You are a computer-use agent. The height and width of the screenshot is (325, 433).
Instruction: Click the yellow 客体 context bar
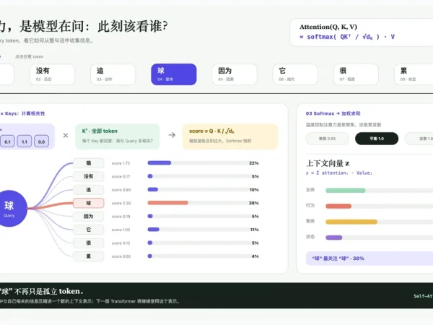(351, 222)
